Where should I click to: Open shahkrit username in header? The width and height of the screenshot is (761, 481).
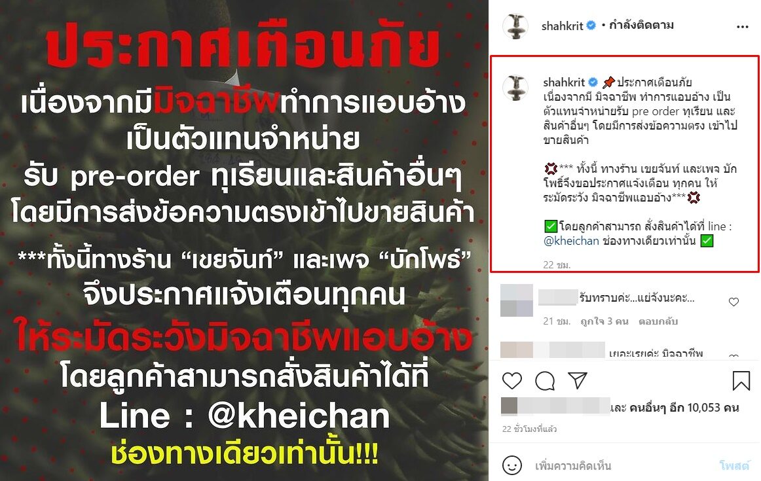[x=562, y=26]
